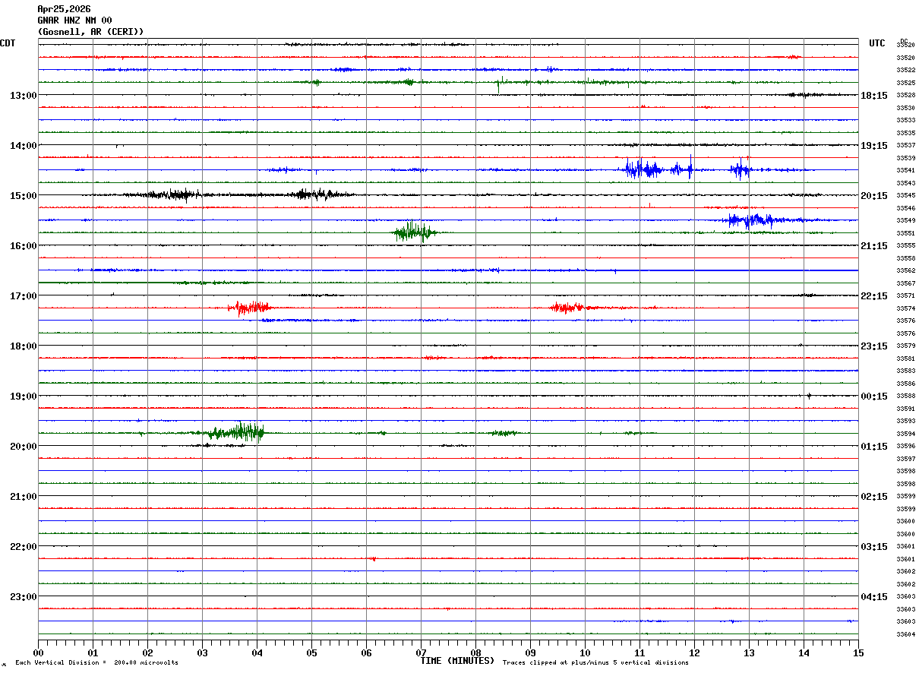Click DC offset value "33567"
Viewport: 919px width, 673px height.
click(x=905, y=283)
